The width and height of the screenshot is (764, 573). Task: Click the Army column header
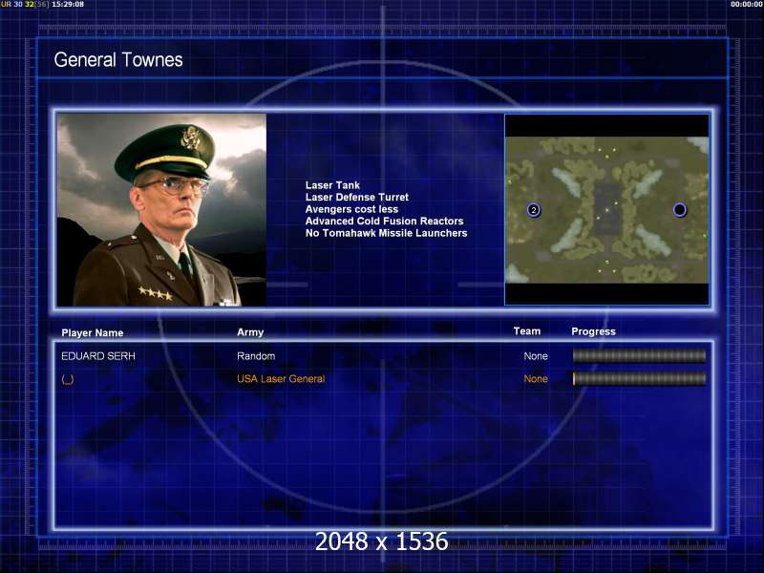(250, 332)
